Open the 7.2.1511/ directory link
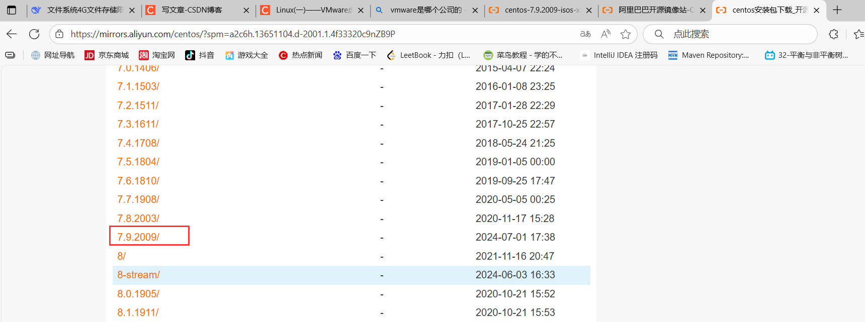The height and width of the screenshot is (322, 865). coord(138,105)
